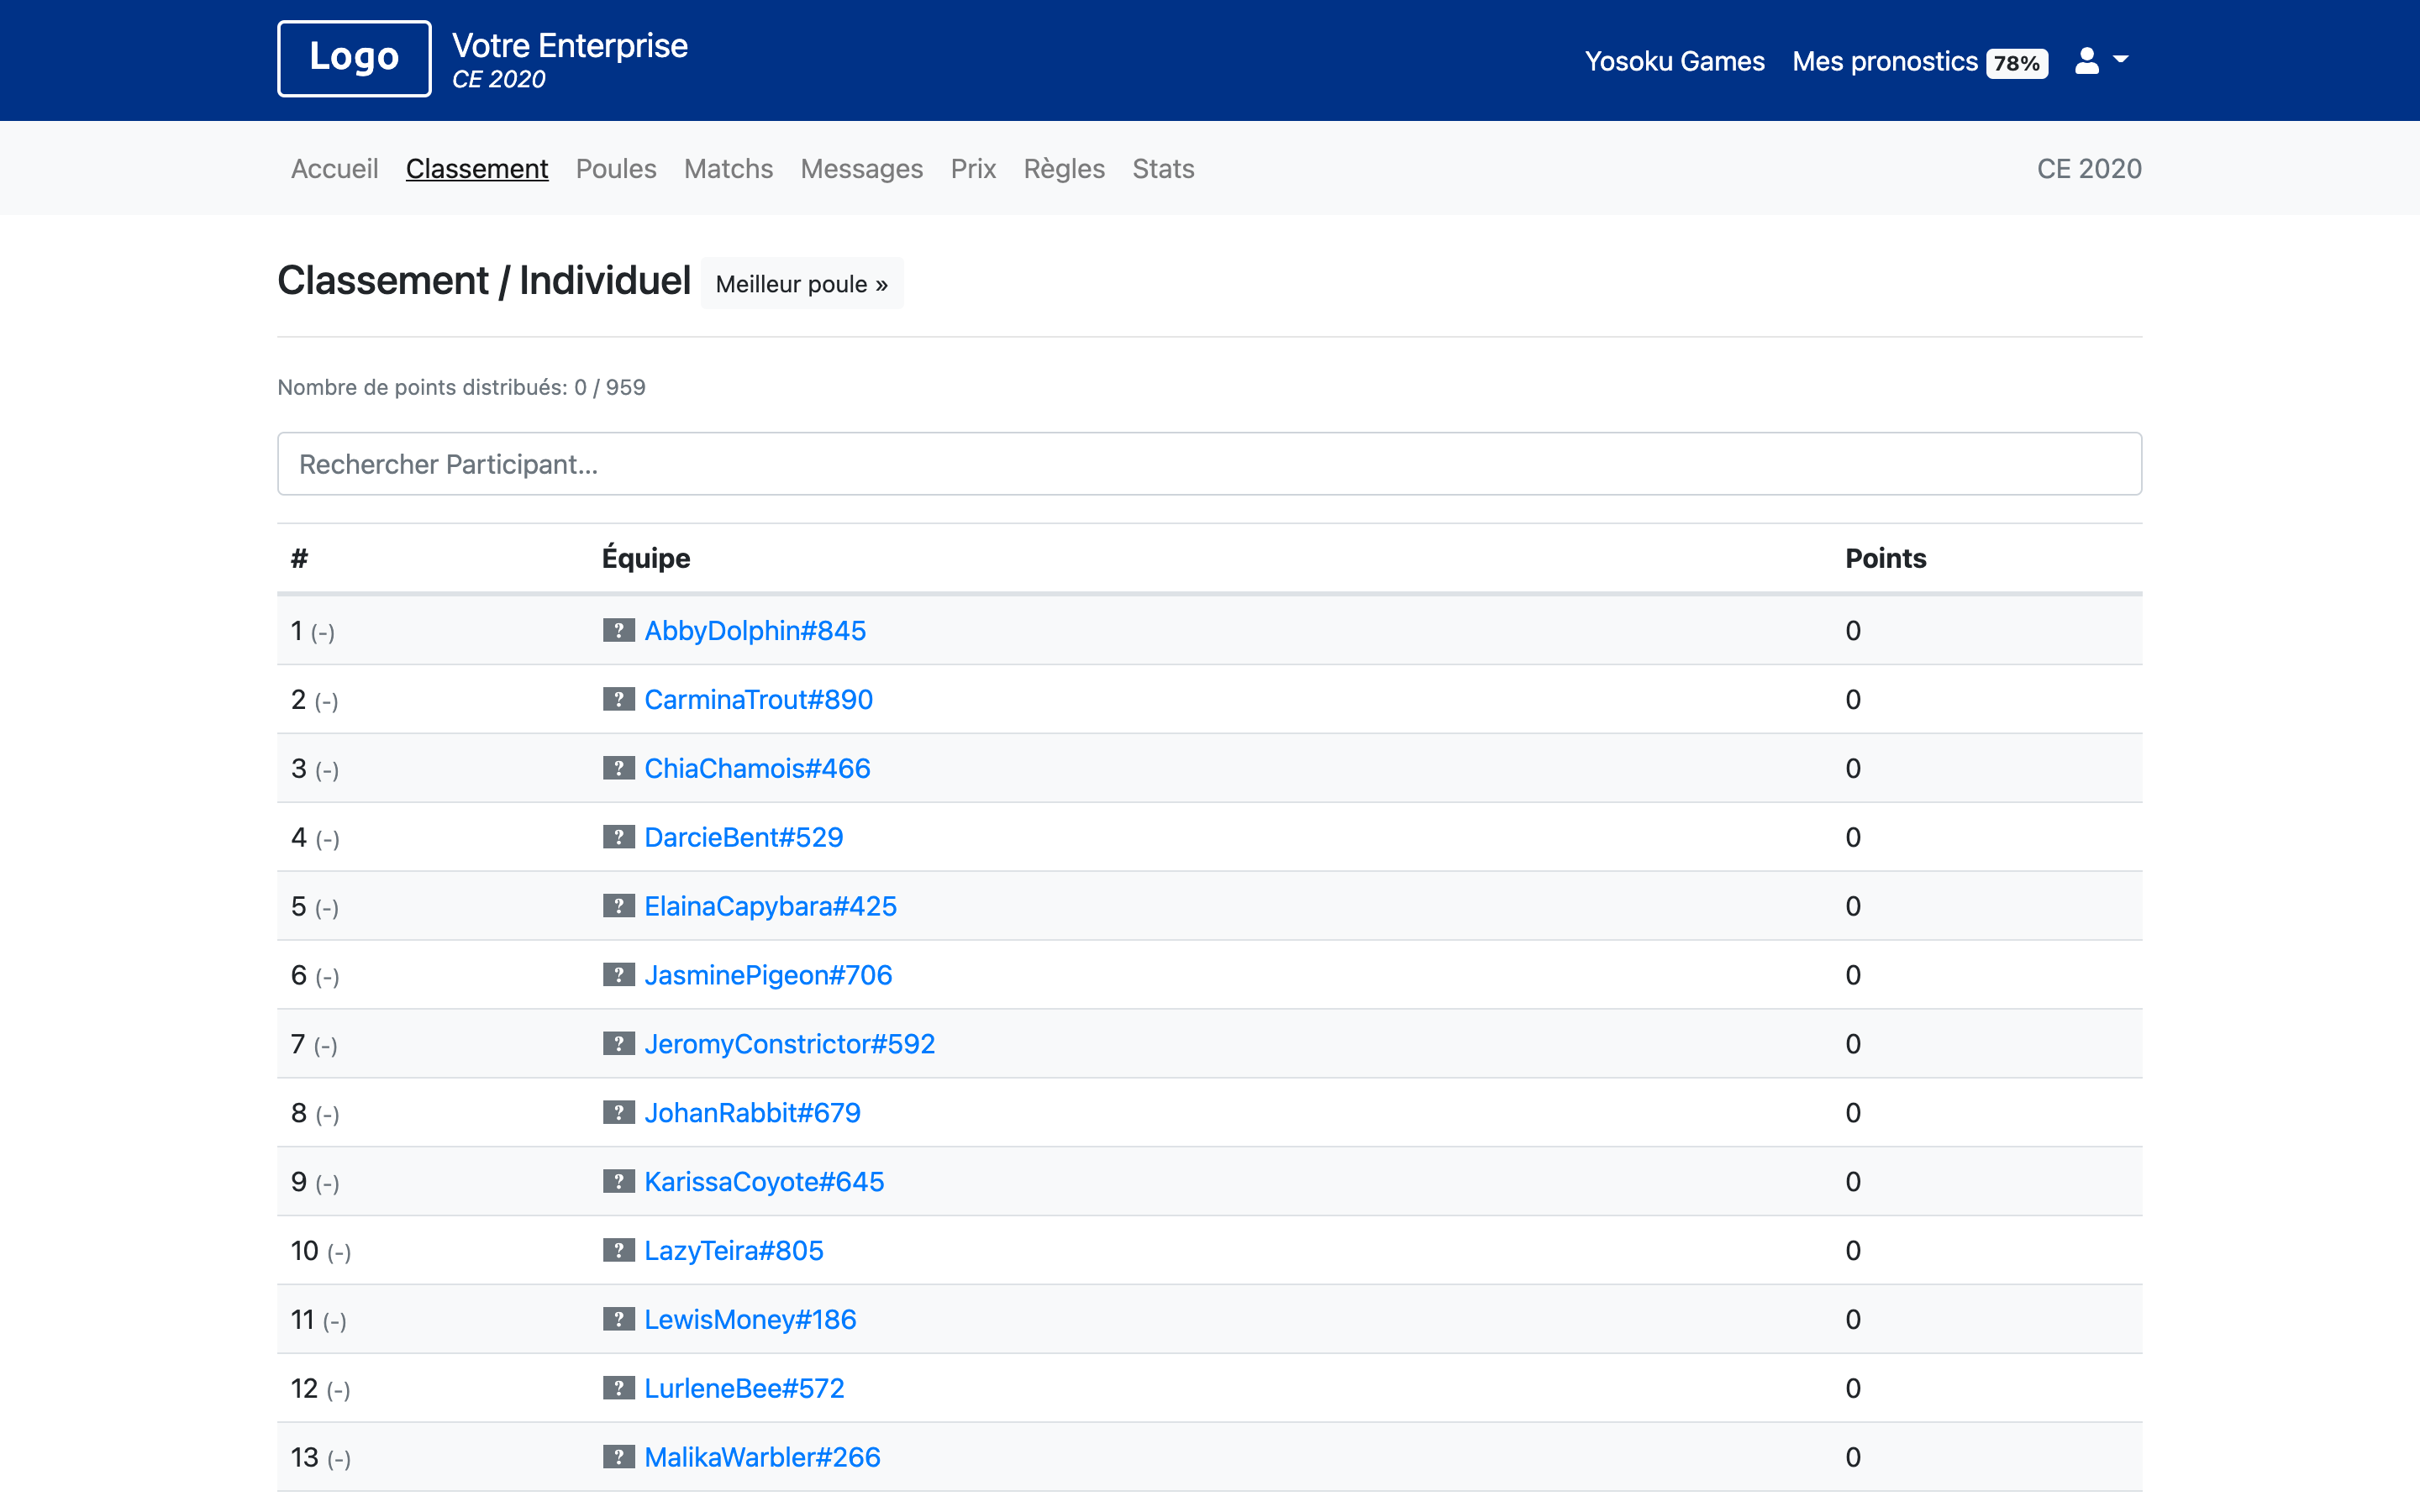Click the unknown flag icon beside JeromyConstrictor#592

(618, 1044)
